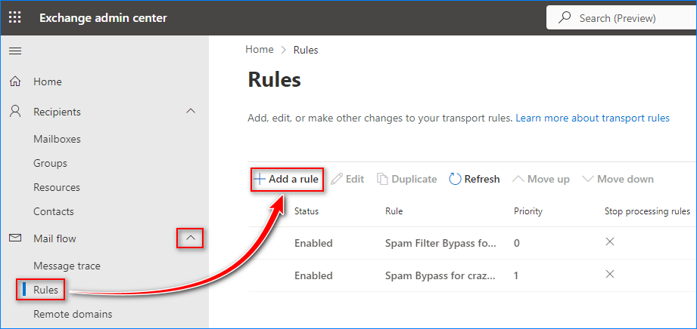Click the Move down chevron icon
697x329 pixels.
point(588,179)
